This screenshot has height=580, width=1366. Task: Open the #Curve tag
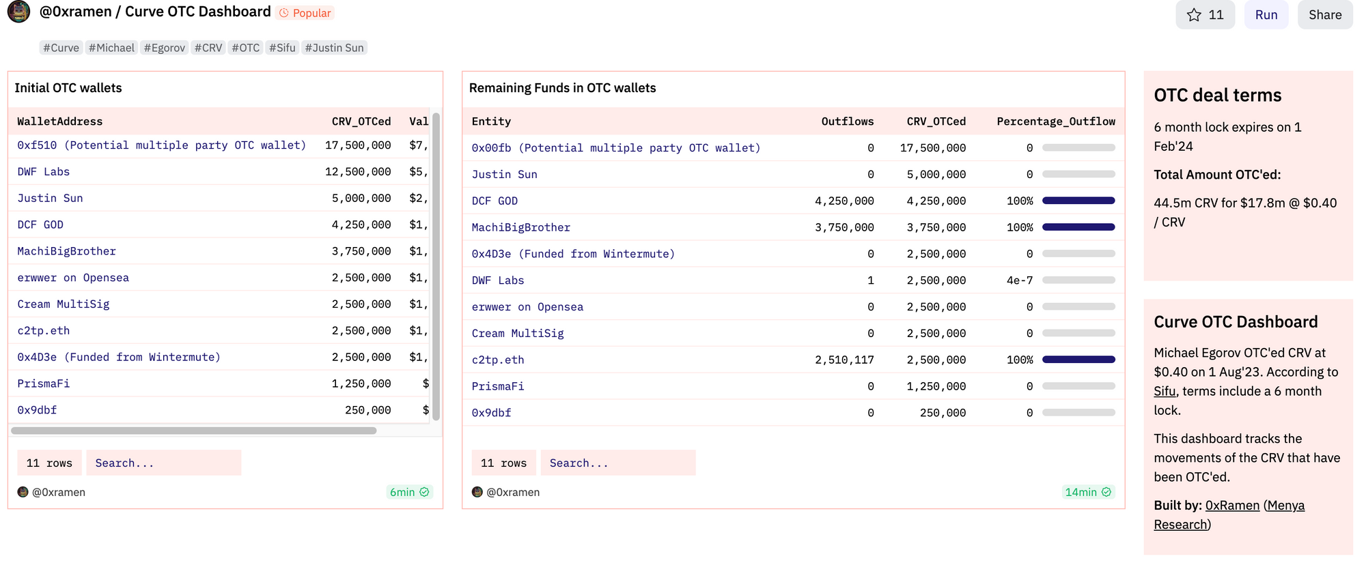pos(61,48)
